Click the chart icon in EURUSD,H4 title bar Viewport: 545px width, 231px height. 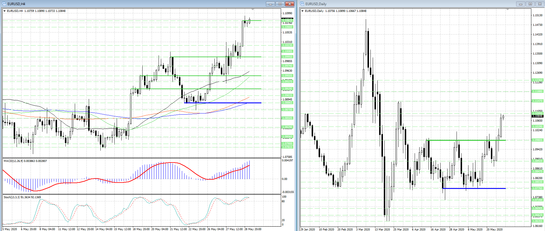4,4
